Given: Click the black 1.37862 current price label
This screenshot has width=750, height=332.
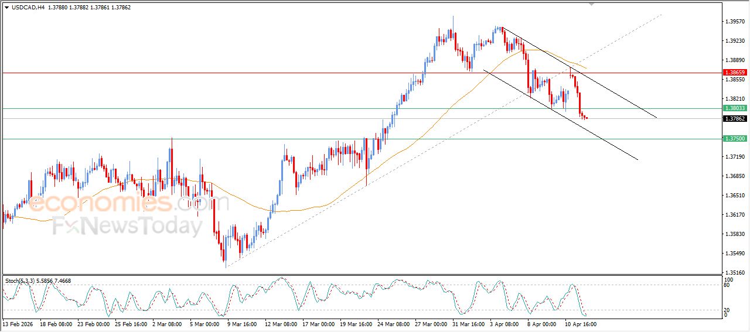Looking at the screenshot, I should click(735, 119).
